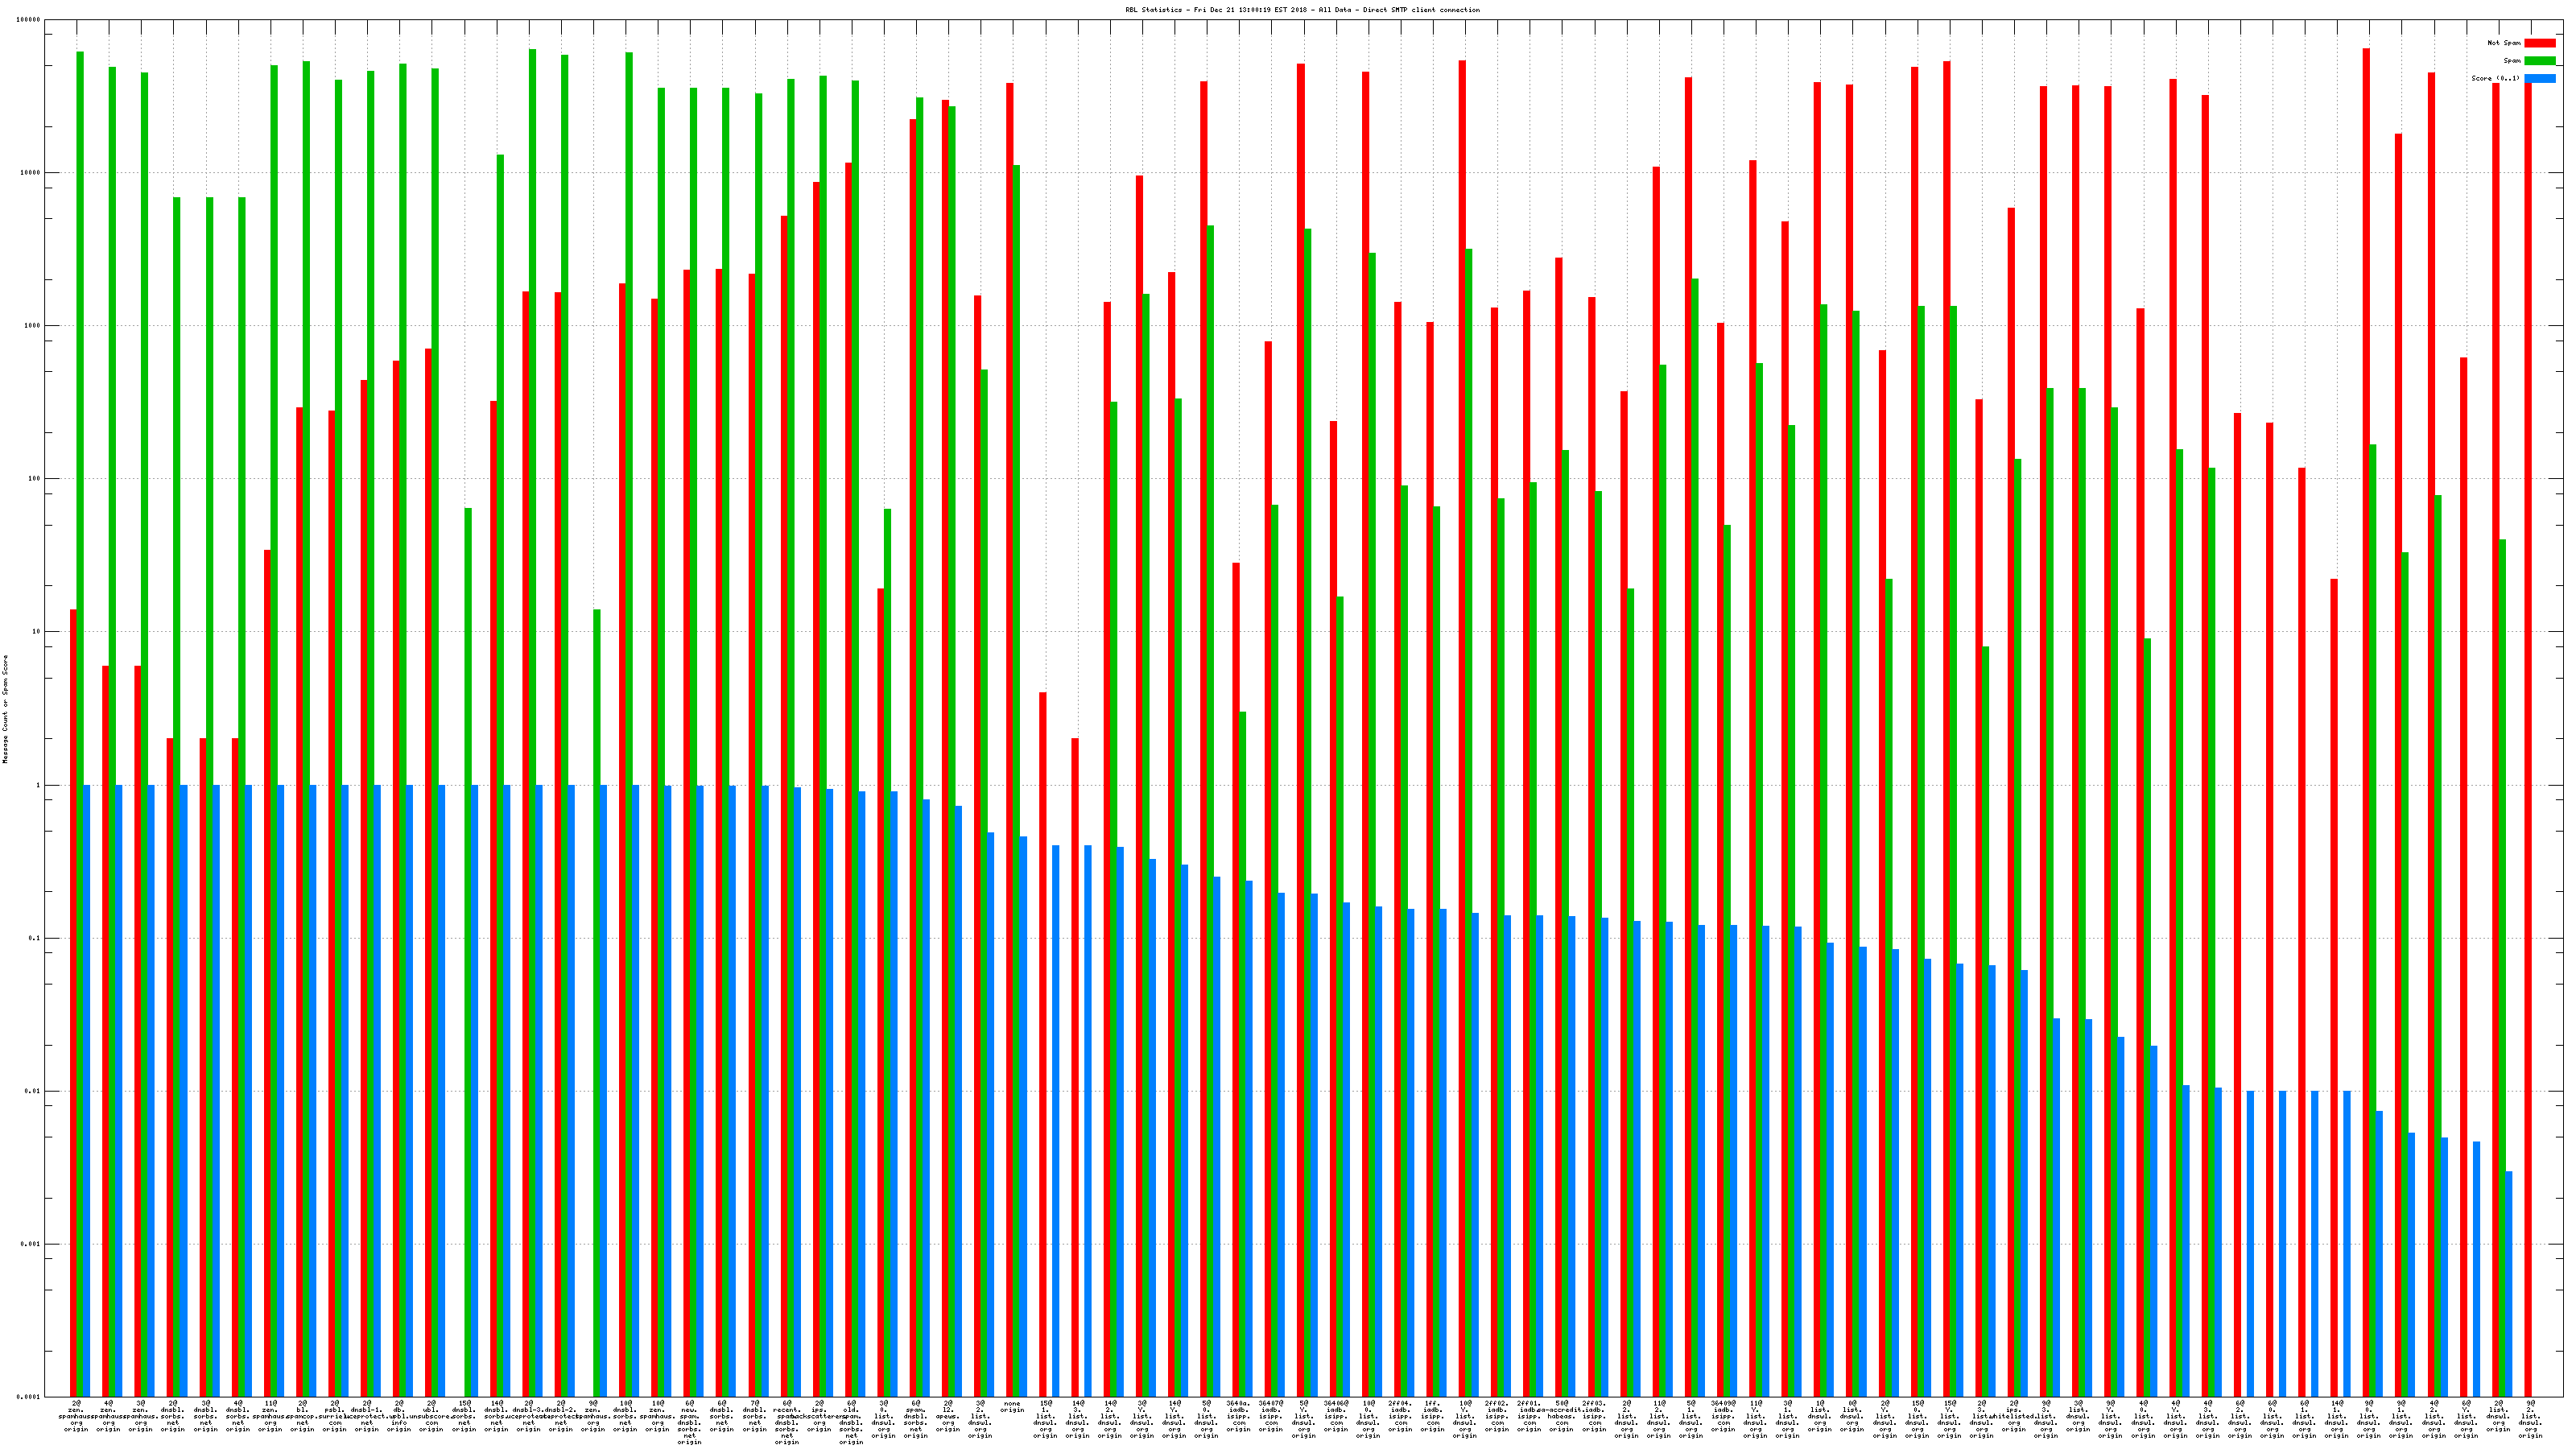Image resolution: width=2576 pixels, height=1449 pixels.
Task: Click the 100000 y-axis tick label
Action: pyautogui.click(x=27, y=20)
